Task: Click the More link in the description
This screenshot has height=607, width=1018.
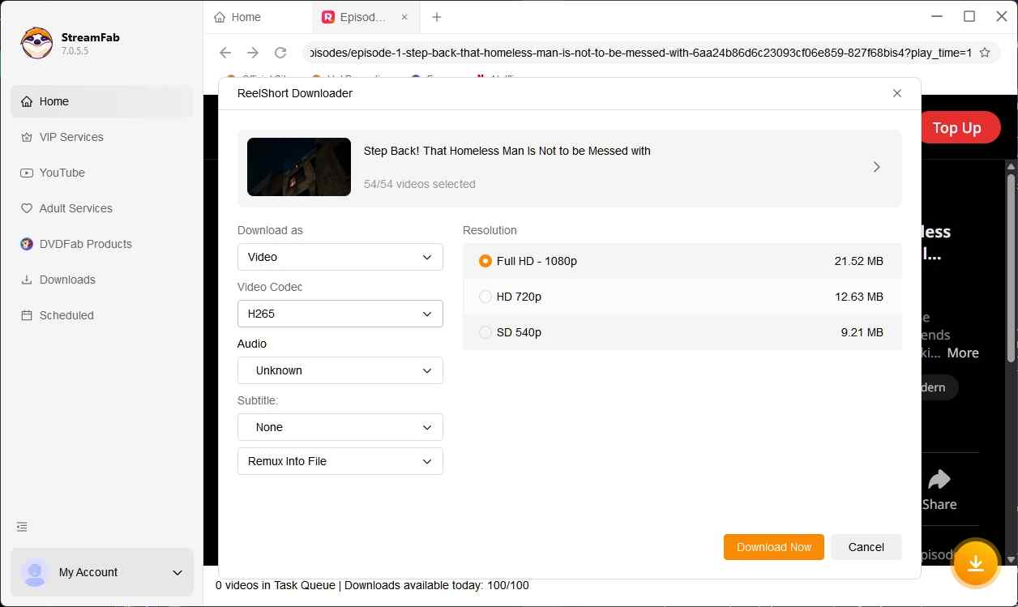Action: pyautogui.click(x=963, y=353)
